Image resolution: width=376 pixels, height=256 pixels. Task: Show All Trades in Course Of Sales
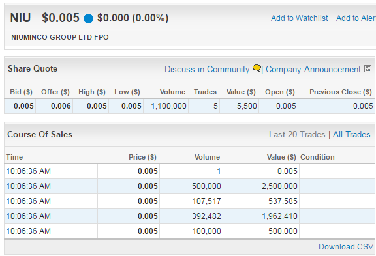point(352,134)
